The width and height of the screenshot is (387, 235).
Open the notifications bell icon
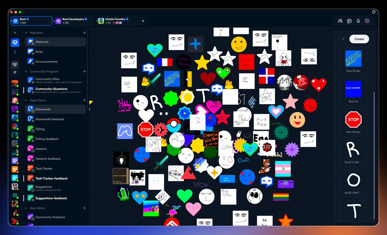[358, 21]
